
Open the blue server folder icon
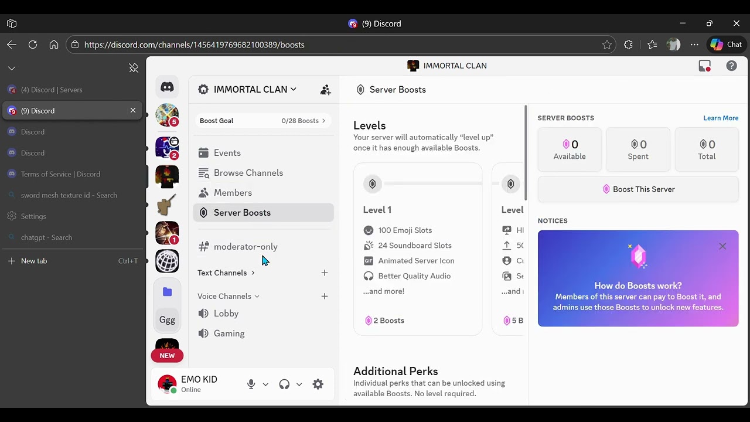pyautogui.click(x=167, y=292)
